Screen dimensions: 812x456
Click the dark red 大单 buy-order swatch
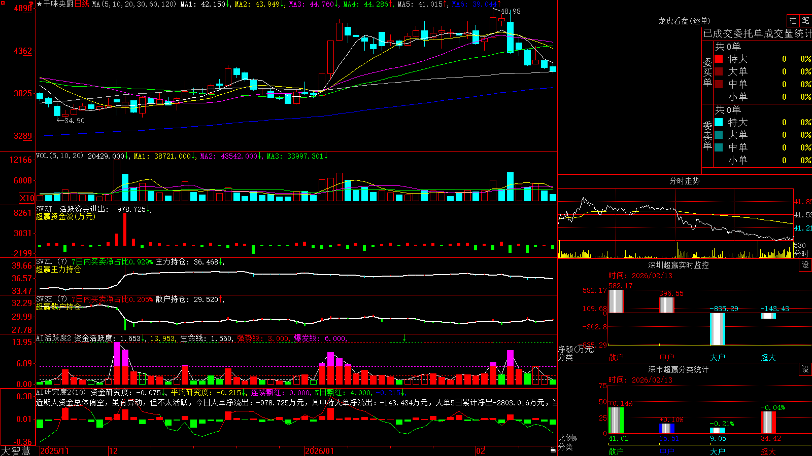coord(719,71)
